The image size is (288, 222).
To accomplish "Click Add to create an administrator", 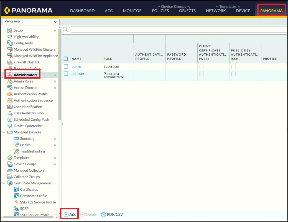I will point(70,215).
